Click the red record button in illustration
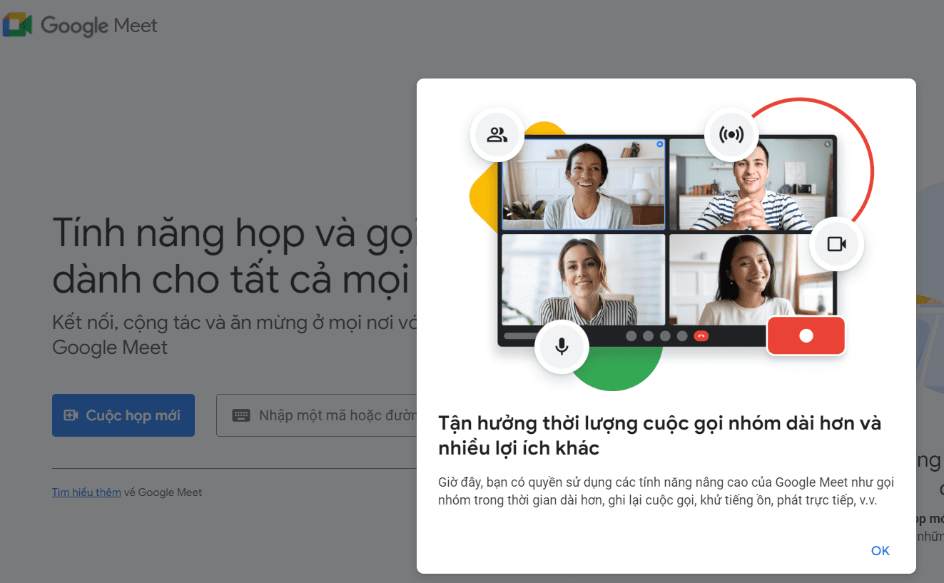944x583 pixels. click(806, 335)
